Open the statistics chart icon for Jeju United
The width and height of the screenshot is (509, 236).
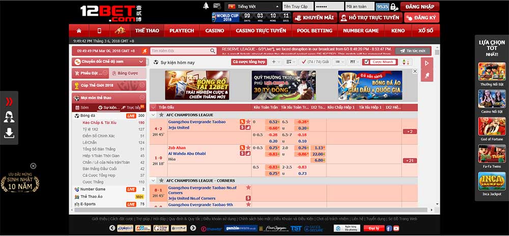248,127
